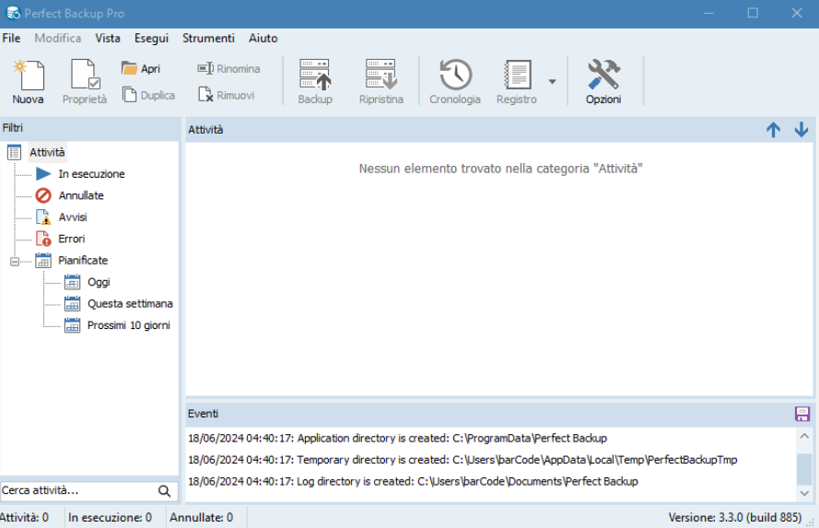Select the Errori filter label
Image resolution: width=819 pixels, height=528 pixels.
pyautogui.click(x=72, y=239)
